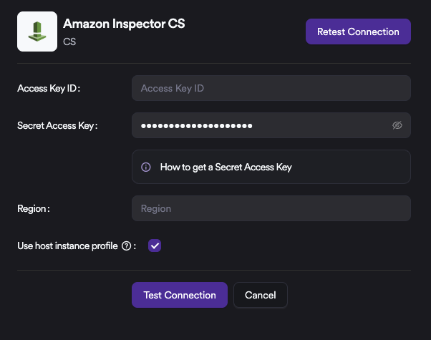Click the Access Key ID label

48,88
